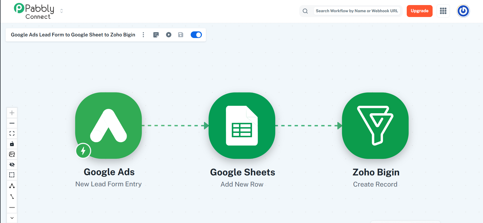Viewport: 483px width, 223px height.
Task: Download the workflow as an image
Action: (x=12, y=154)
